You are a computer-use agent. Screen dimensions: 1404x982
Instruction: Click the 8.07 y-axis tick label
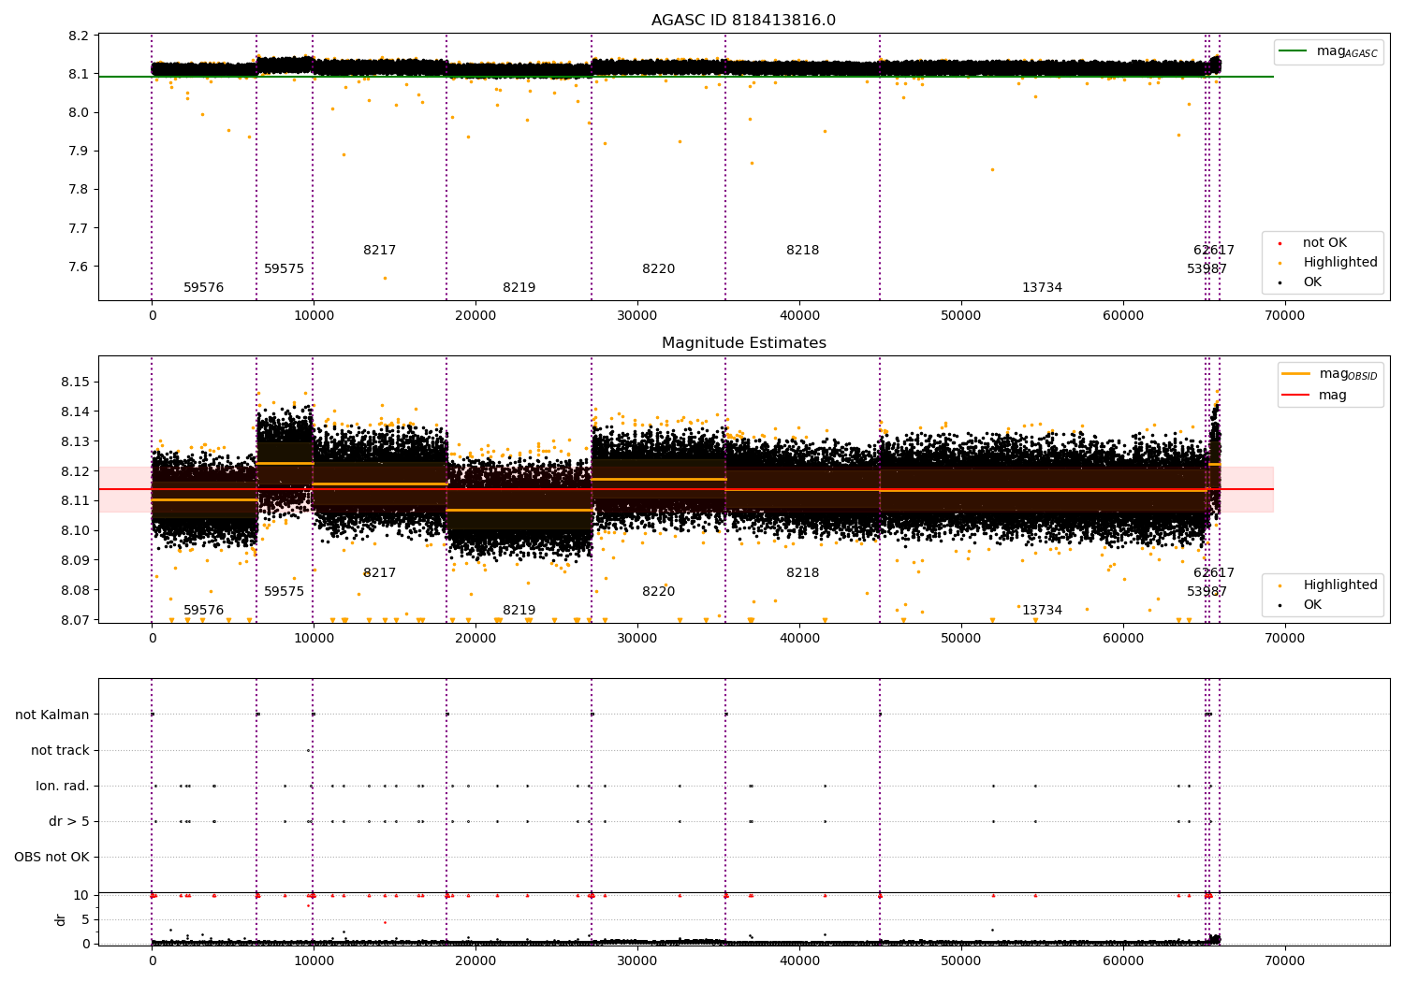pyautogui.click(x=76, y=620)
